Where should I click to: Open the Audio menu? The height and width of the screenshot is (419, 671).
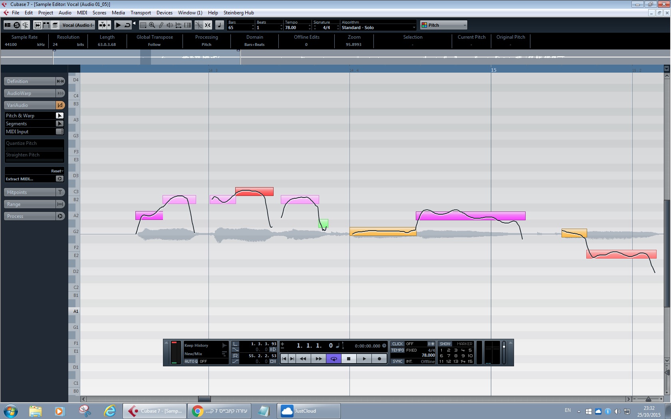pyautogui.click(x=65, y=13)
